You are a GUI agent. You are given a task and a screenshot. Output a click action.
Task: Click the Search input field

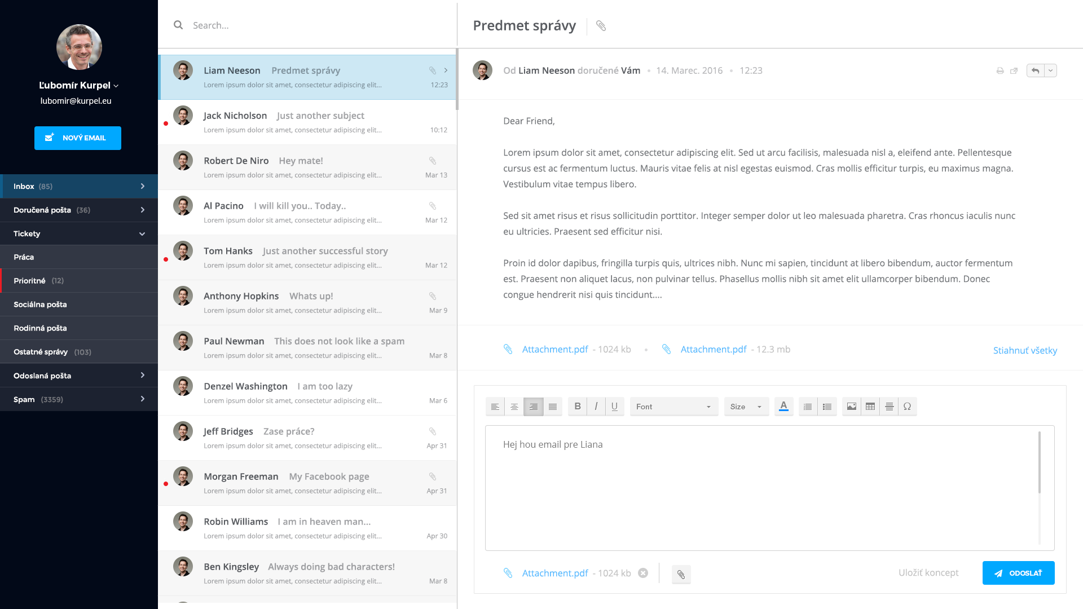click(316, 25)
